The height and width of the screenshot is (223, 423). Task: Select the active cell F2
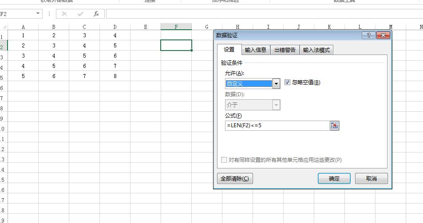pos(176,45)
